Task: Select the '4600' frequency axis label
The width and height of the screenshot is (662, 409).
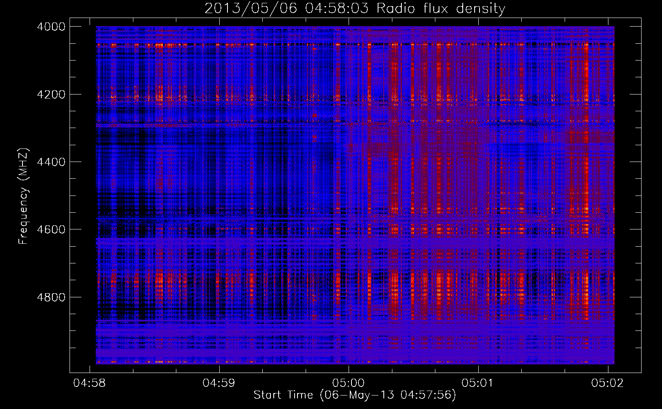Action: 51,229
